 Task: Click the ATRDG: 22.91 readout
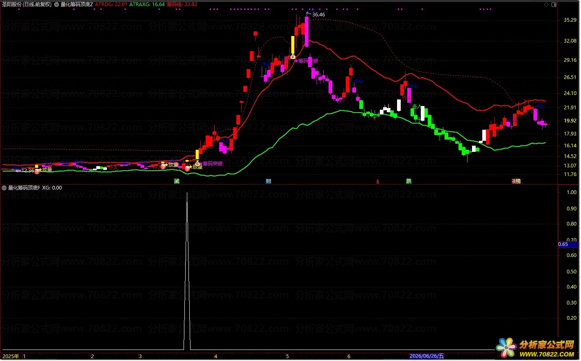[x=111, y=5]
